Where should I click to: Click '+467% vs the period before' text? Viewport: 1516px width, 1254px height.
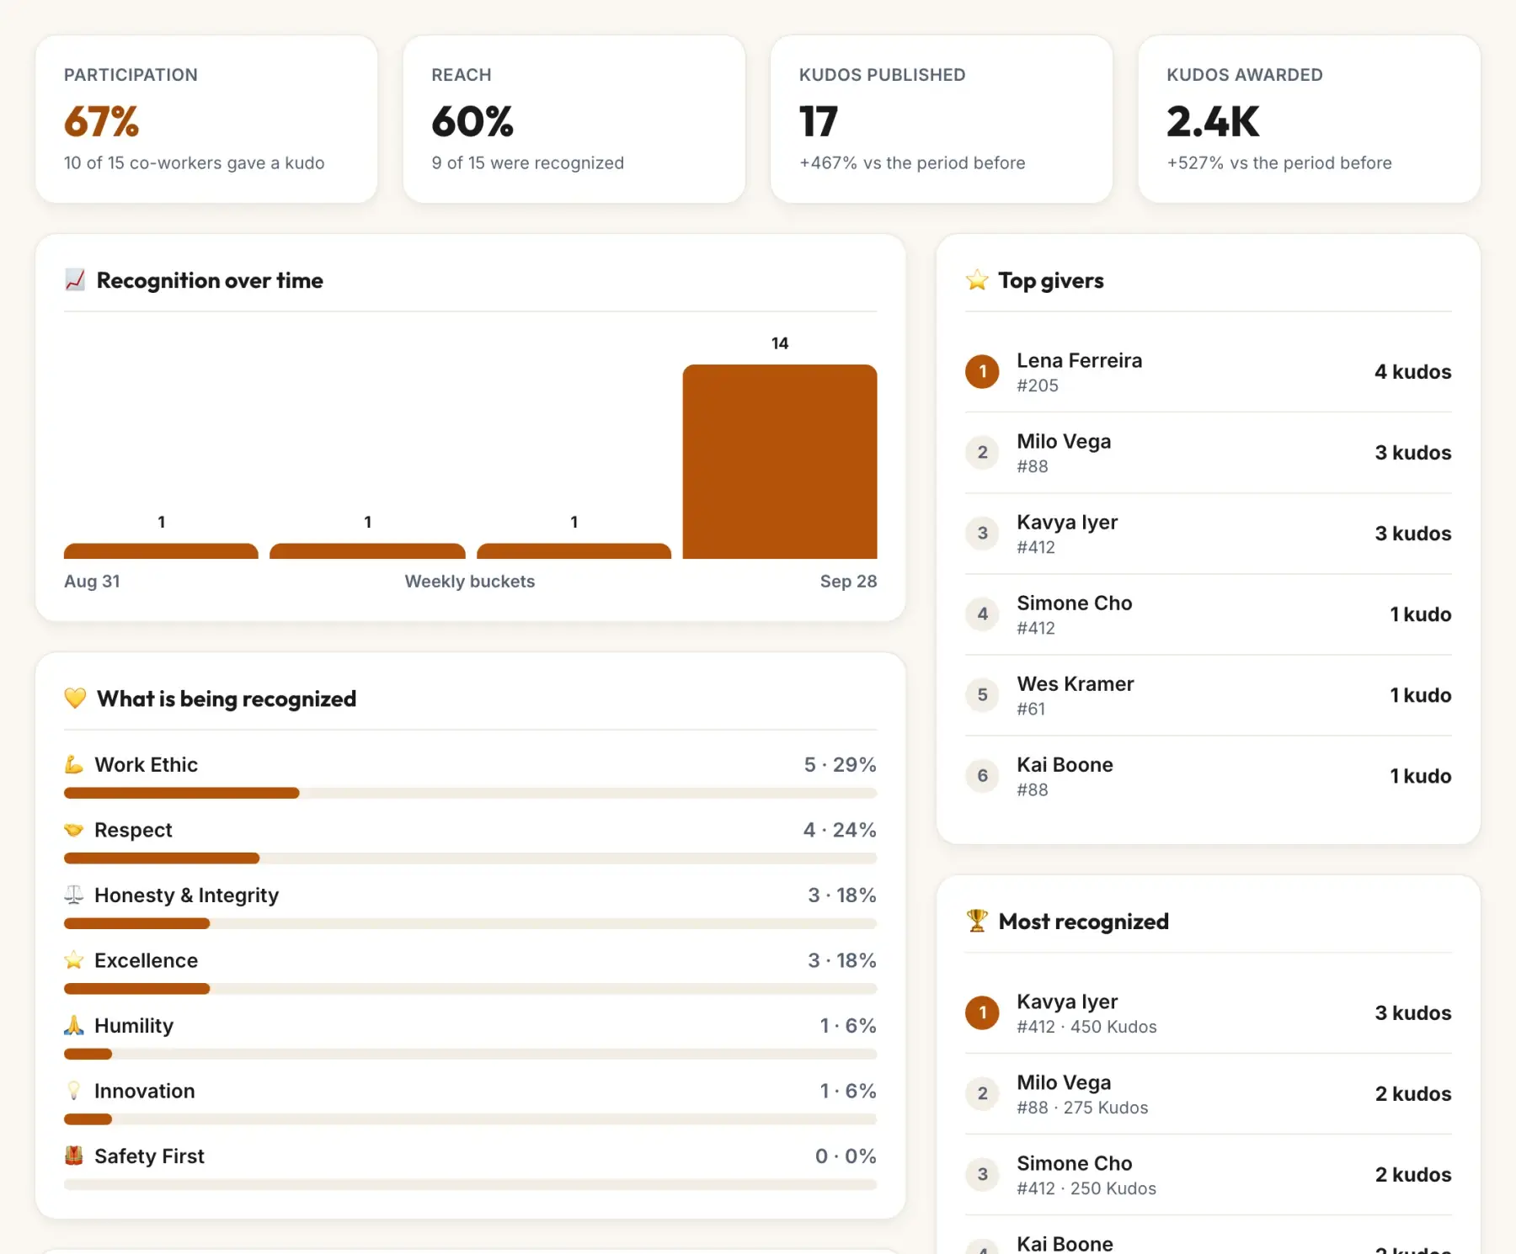(912, 162)
